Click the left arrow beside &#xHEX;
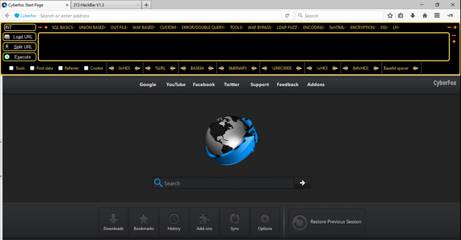The height and width of the screenshot is (240, 461). coord(345,68)
